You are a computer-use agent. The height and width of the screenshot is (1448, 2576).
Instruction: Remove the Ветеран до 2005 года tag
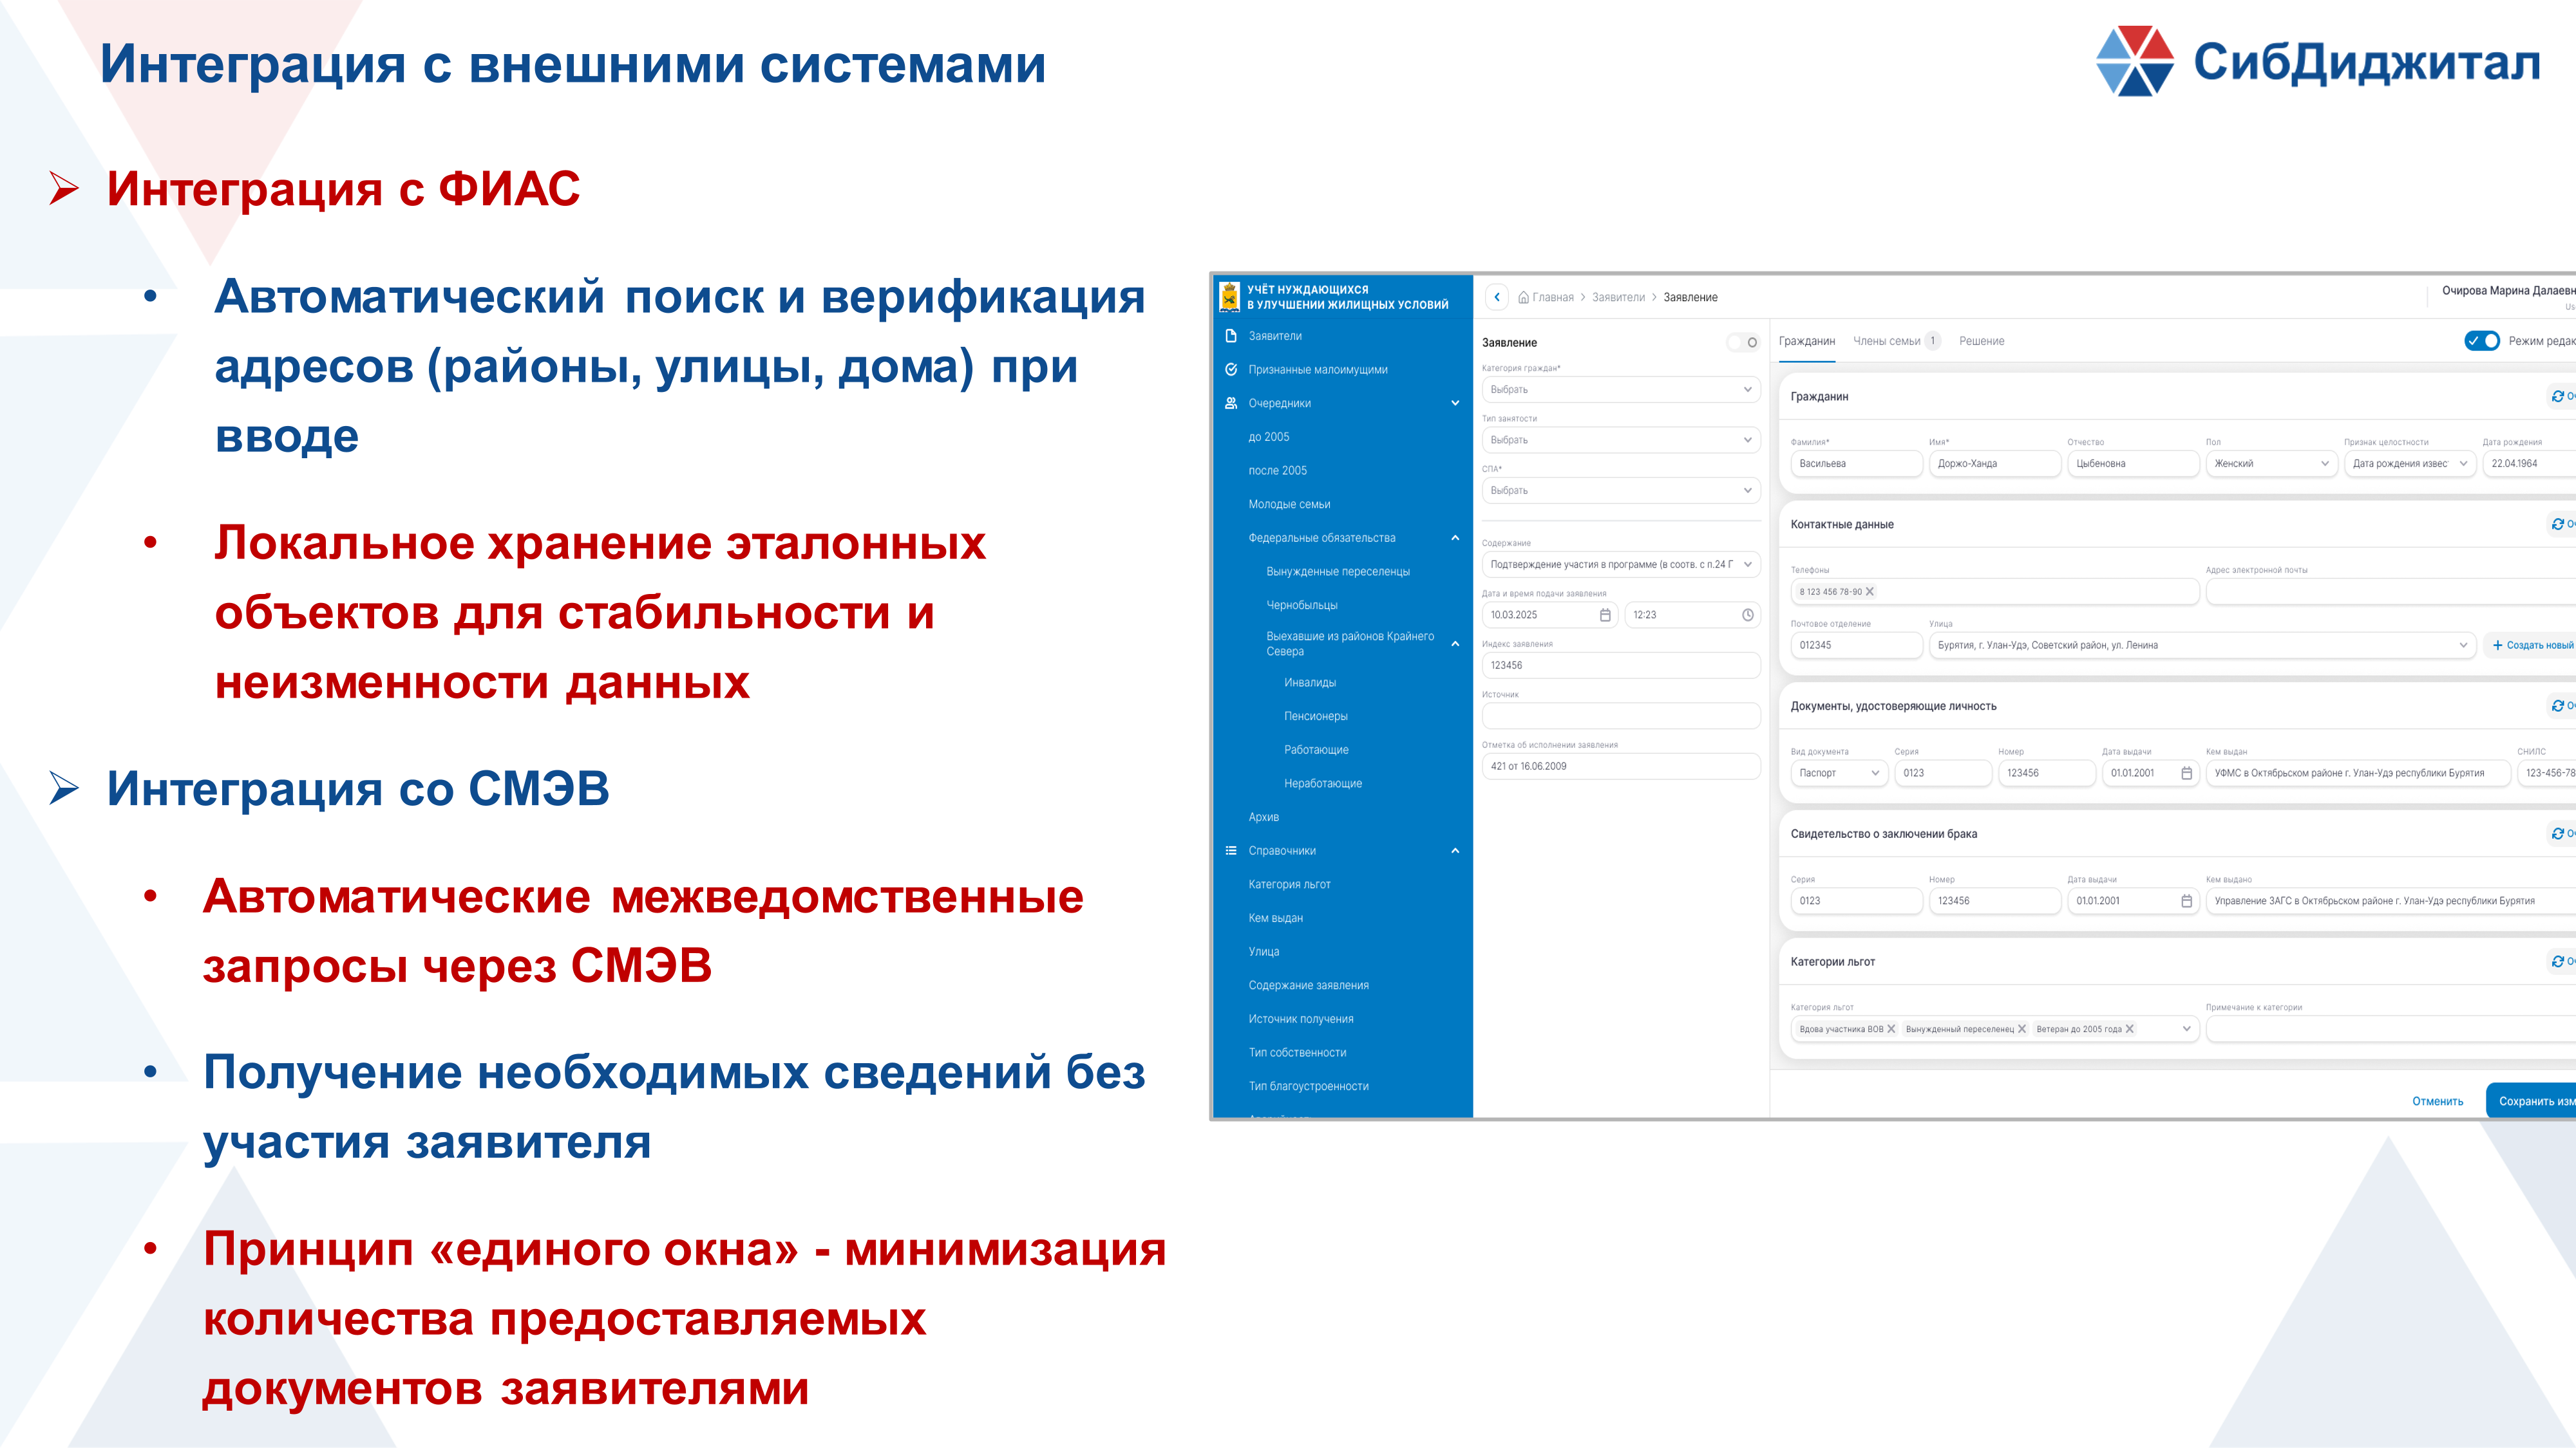[x=2129, y=1028]
